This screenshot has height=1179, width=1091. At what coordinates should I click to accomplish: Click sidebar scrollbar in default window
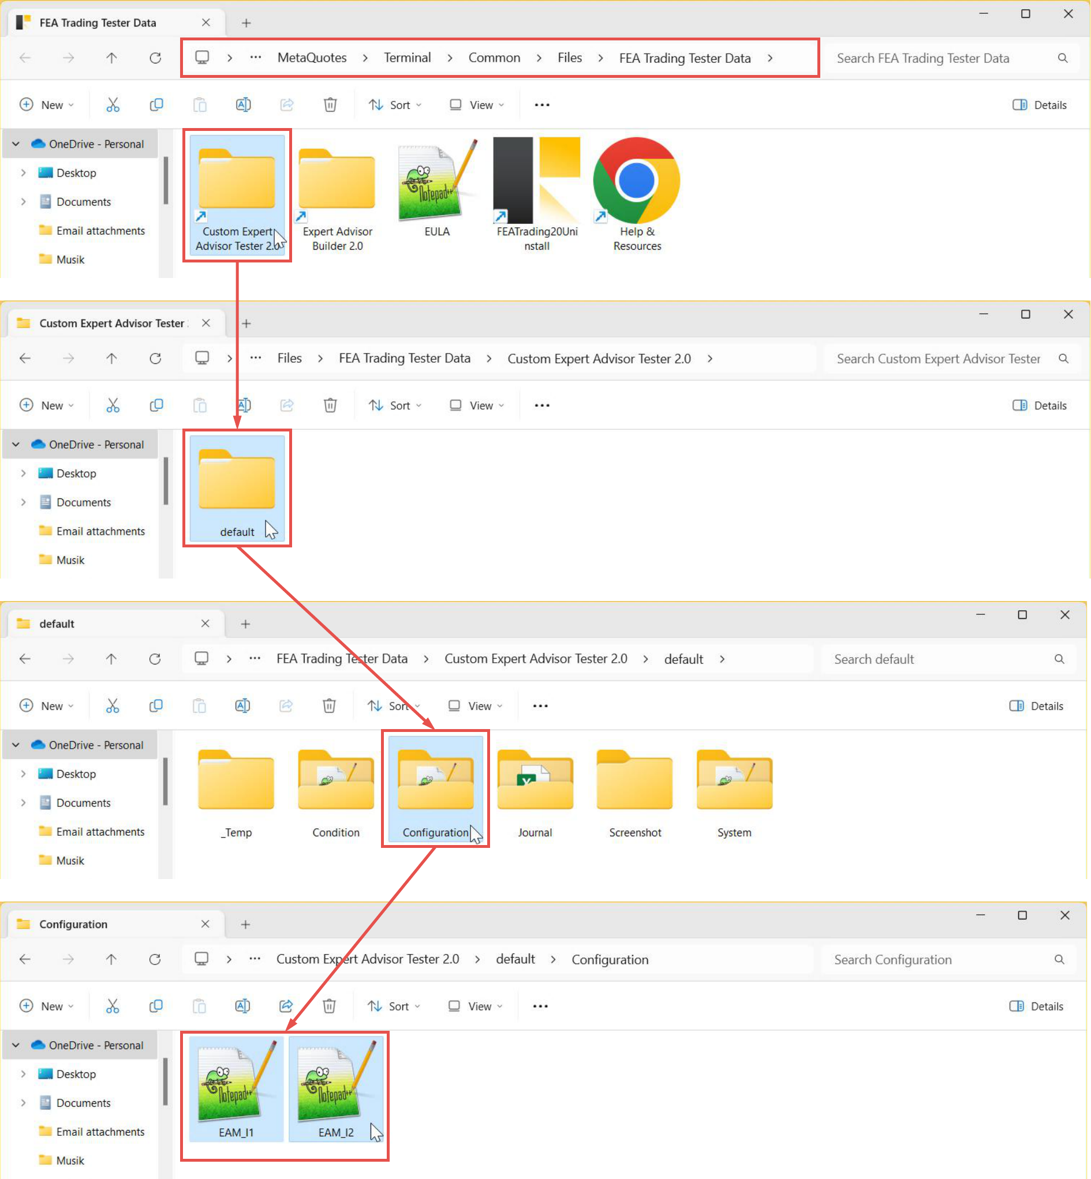tap(165, 782)
